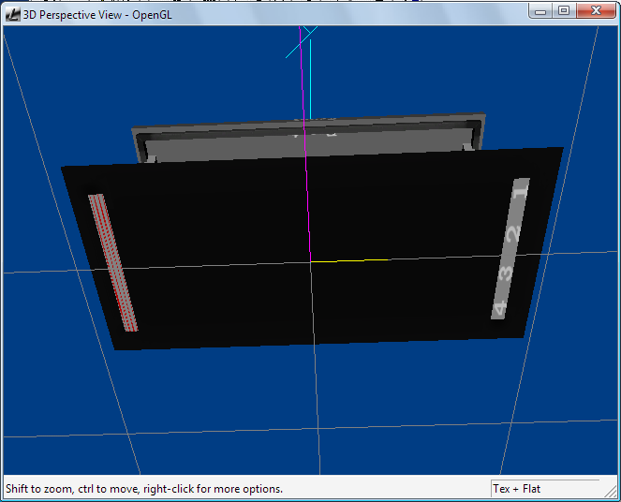The image size is (621, 502).
Task: Click the app icon in the title bar
Action: coord(13,11)
